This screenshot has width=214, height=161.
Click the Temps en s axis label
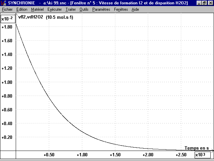pos(197,148)
